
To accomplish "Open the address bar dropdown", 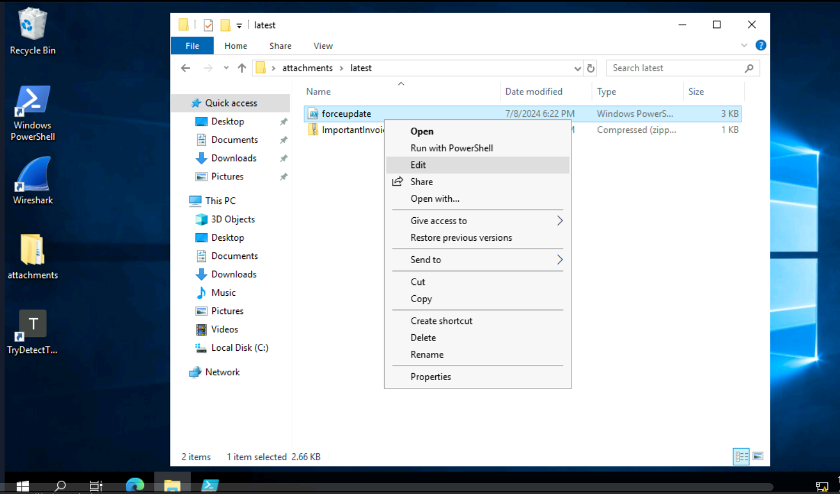I will point(578,68).
